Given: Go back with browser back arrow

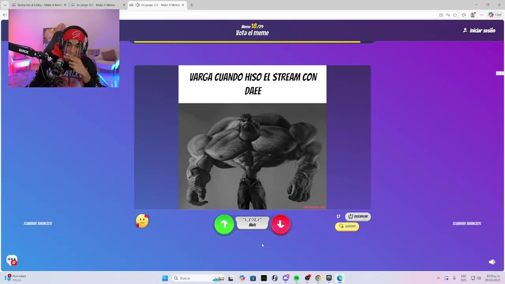Looking at the screenshot, I should [5, 15].
